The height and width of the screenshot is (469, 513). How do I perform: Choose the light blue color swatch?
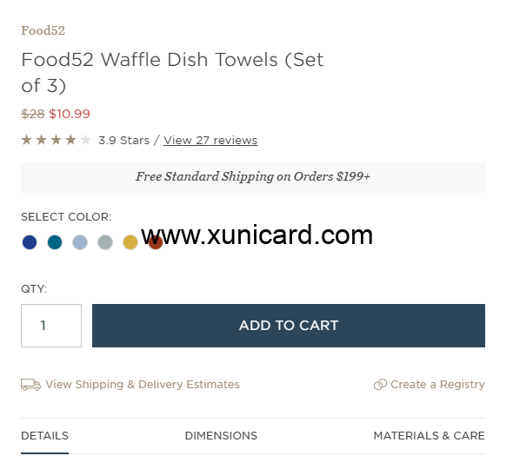coord(80,242)
